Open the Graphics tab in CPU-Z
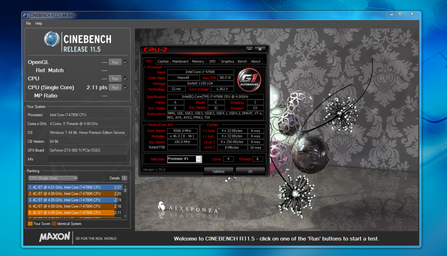This screenshot has height=256, width=447. (227, 61)
